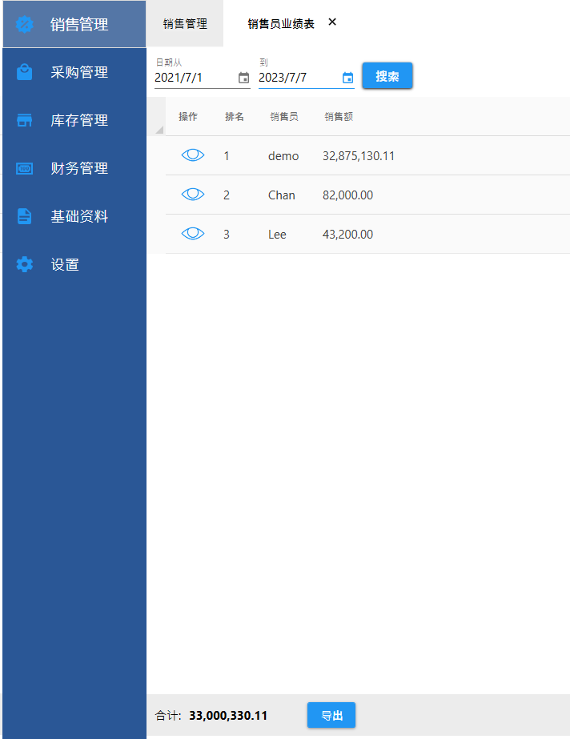Click the table corner select-all triangle
Screen dimensions: 570x739
click(x=159, y=129)
